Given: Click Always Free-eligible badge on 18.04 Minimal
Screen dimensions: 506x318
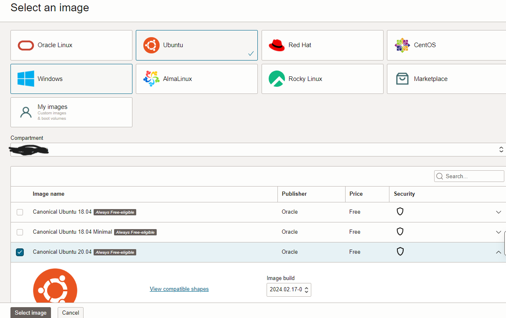Looking at the screenshot, I should (x=135, y=232).
